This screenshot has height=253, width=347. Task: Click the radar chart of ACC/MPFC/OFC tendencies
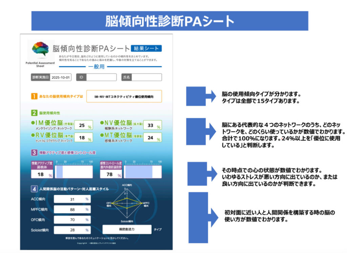point(127,203)
